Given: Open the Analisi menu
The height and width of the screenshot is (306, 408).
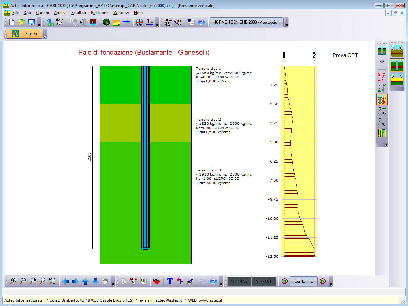Looking at the screenshot, I should click(60, 13).
